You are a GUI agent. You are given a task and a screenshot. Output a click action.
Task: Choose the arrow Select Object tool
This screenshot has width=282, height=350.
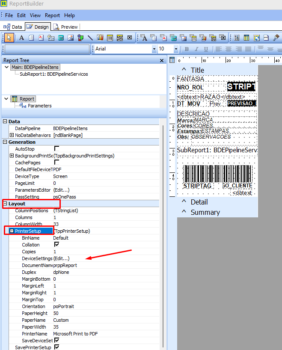click(x=9, y=38)
